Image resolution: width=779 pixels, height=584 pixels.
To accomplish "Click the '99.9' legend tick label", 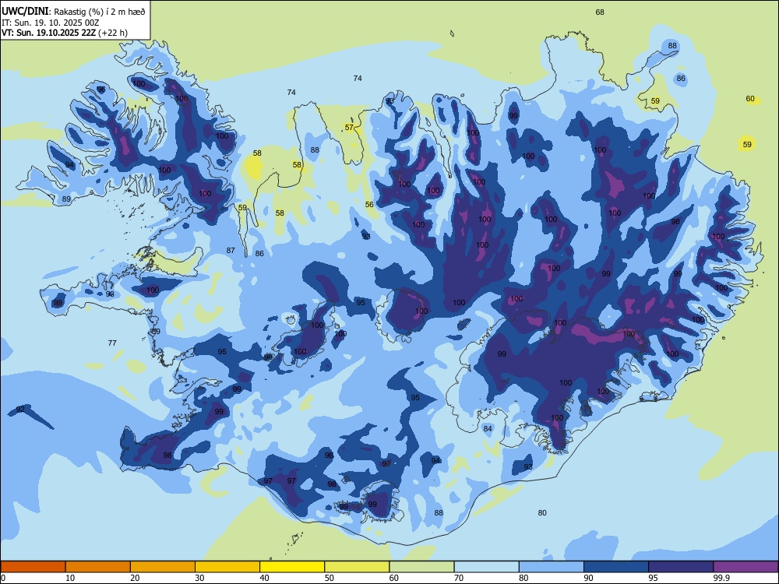I will pyautogui.click(x=721, y=578).
